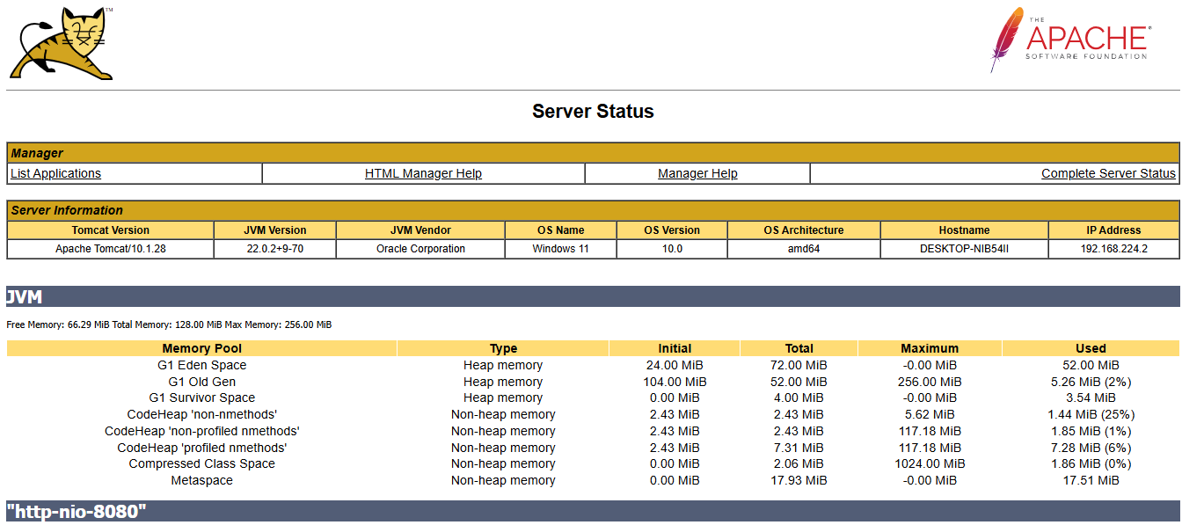
Task: Select the G1 Eden Space row label
Action: click(202, 365)
